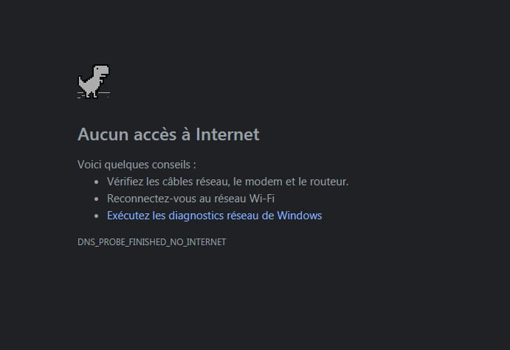The height and width of the screenshot is (350, 510).
Task: Click the Reconnectez-vous au réseau Wi-Fi suggestion
Action: point(190,199)
